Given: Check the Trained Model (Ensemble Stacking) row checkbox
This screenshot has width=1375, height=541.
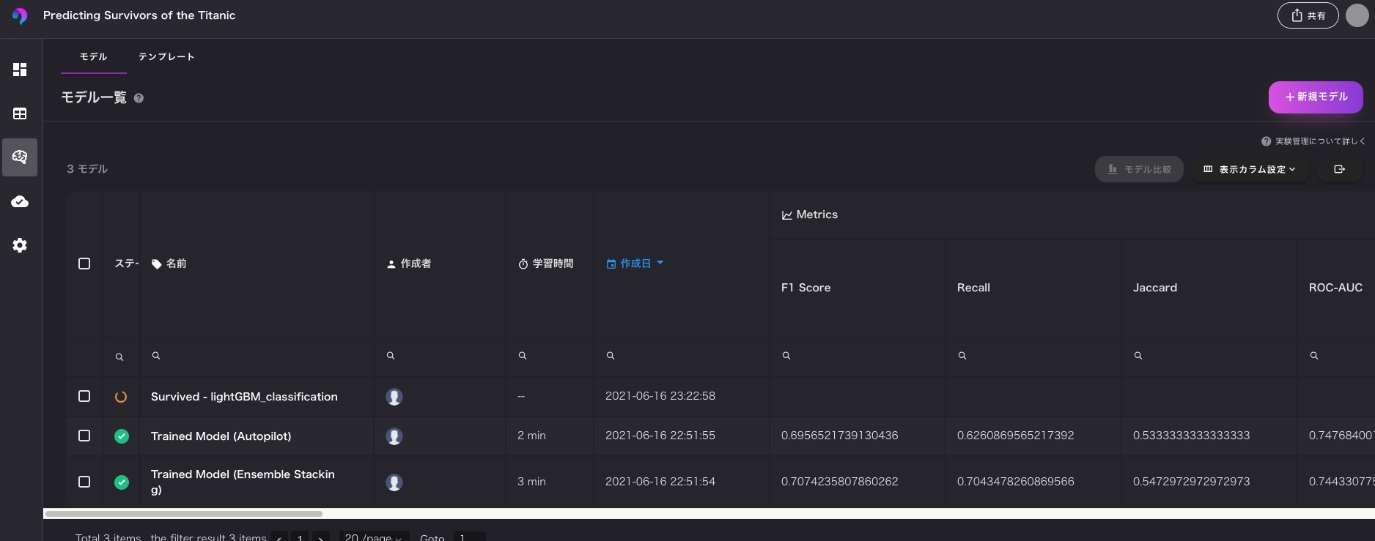Looking at the screenshot, I should coord(84,482).
